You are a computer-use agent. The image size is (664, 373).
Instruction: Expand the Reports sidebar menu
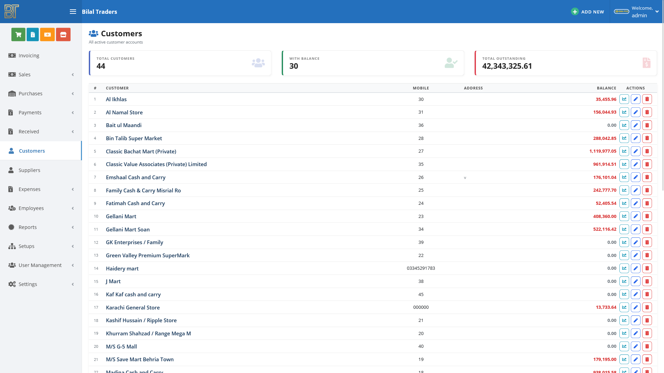click(x=41, y=227)
